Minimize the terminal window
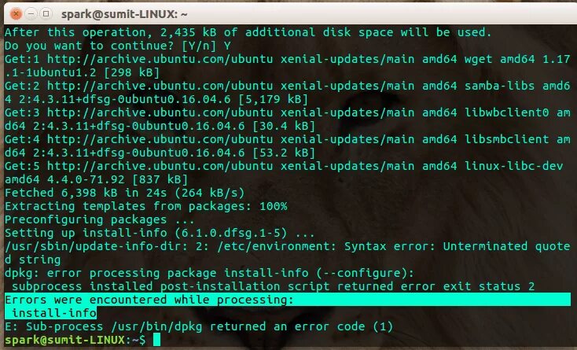The width and height of the screenshot is (577, 350). coord(31,14)
